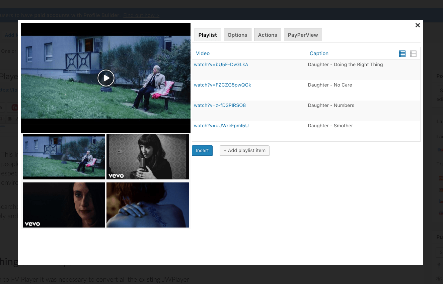Select black-and-white singer thumbnail
The height and width of the screenshot is (284, 443).
(148, 157)
